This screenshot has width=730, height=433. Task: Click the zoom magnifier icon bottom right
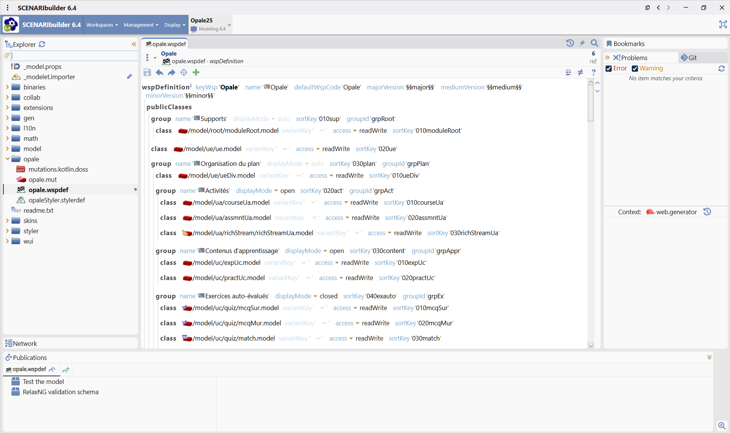click(721, 425)
